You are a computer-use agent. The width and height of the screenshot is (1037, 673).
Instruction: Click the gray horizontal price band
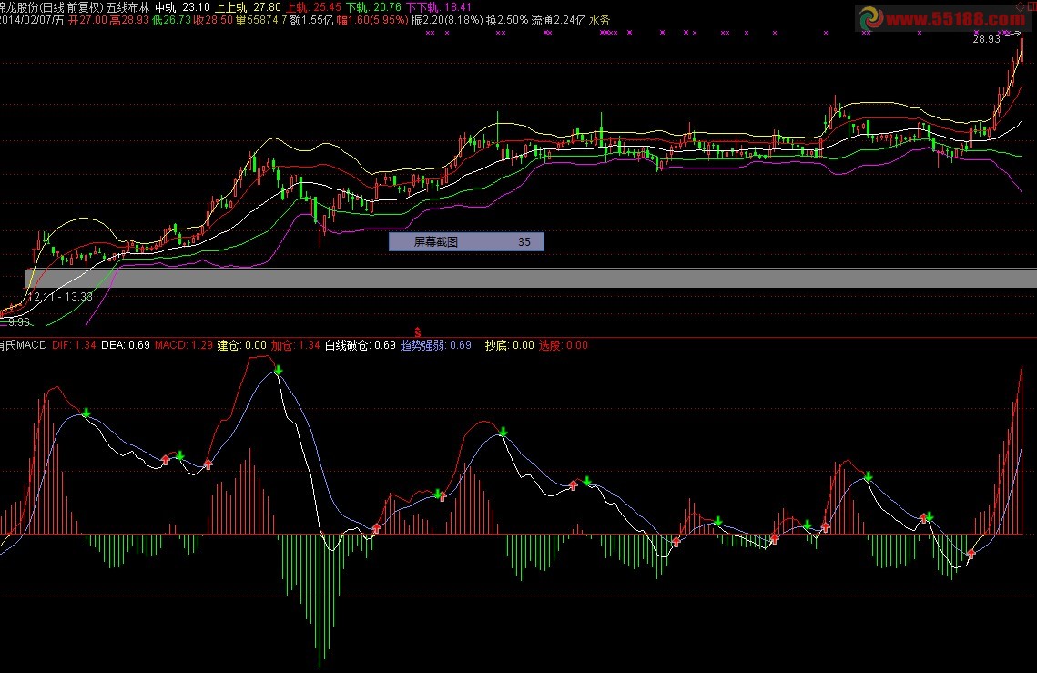pos(531,278)
